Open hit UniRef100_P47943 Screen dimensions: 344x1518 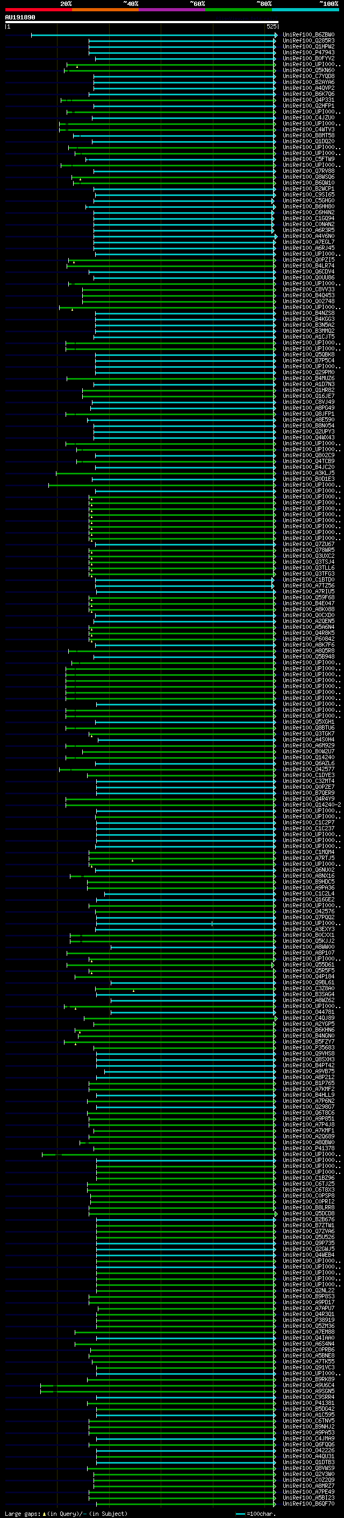click(309, 53)
